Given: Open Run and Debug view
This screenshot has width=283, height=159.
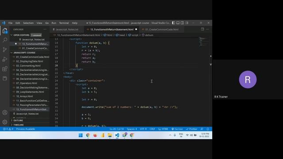Looking at the screenshot, I should click(x=5, y=59).
